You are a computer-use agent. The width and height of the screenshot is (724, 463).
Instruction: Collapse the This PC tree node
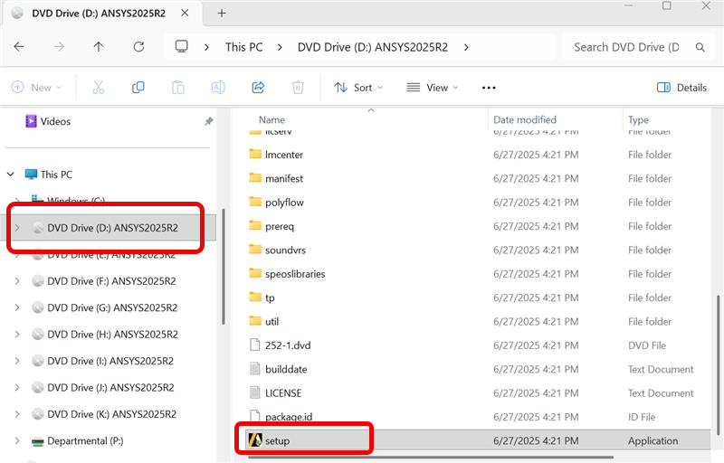(x=11, y=175)
